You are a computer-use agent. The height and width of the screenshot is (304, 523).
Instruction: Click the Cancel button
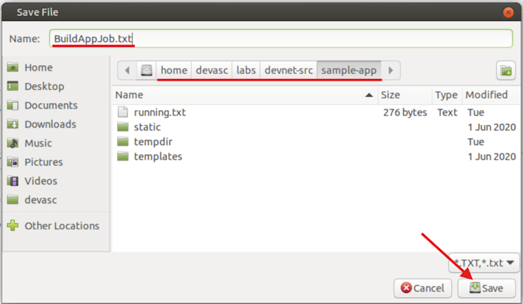(x=423, y=288)
